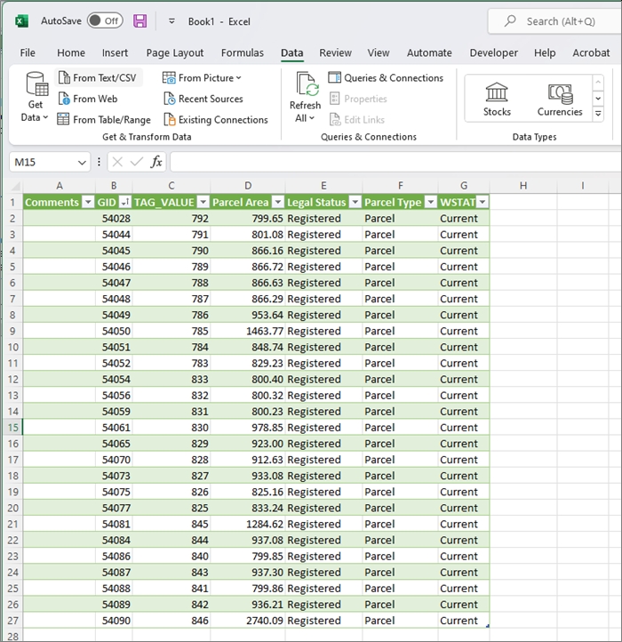Expand the Legal Status filter dropdown
This screenshot has height=642, width=622.
[x=354, y=203]
